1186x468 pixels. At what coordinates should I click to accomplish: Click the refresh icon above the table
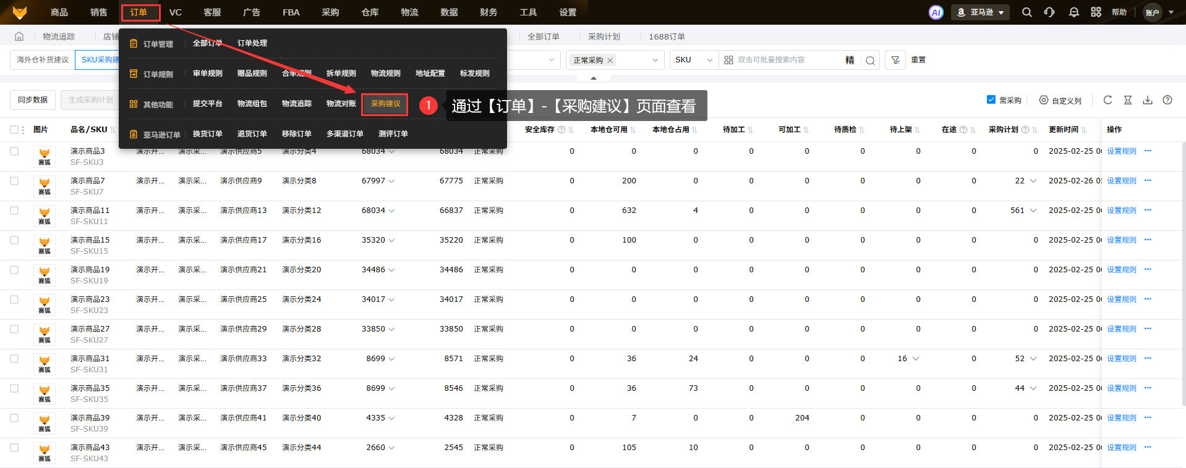[x=1107, y=100]
